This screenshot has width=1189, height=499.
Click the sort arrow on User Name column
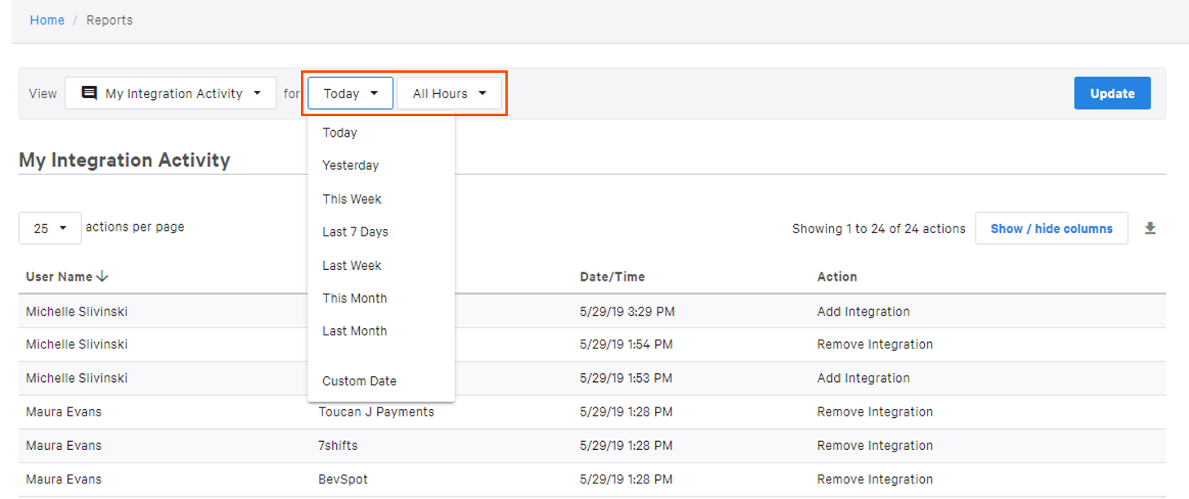coord(101,276)
